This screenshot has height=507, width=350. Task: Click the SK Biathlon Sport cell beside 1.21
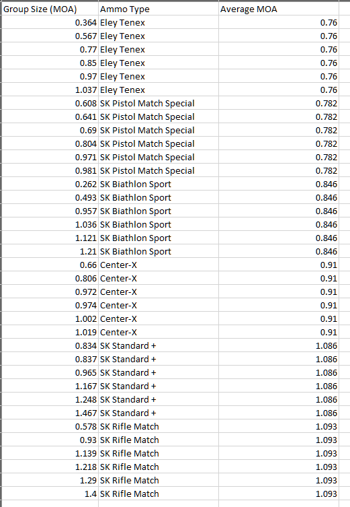tap(159, 252)
